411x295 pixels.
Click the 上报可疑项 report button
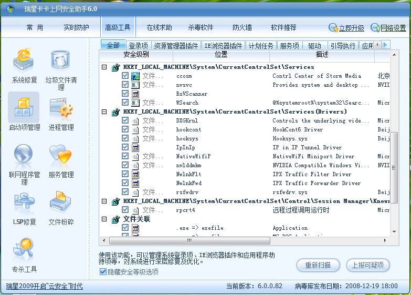coord(368,266)
